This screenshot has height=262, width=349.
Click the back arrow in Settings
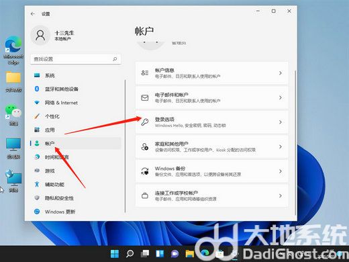pos(33,14)
